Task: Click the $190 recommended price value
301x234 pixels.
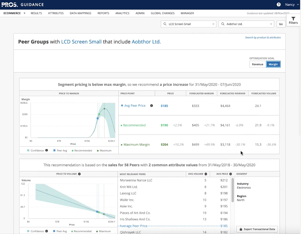Action: click(164, 125)
